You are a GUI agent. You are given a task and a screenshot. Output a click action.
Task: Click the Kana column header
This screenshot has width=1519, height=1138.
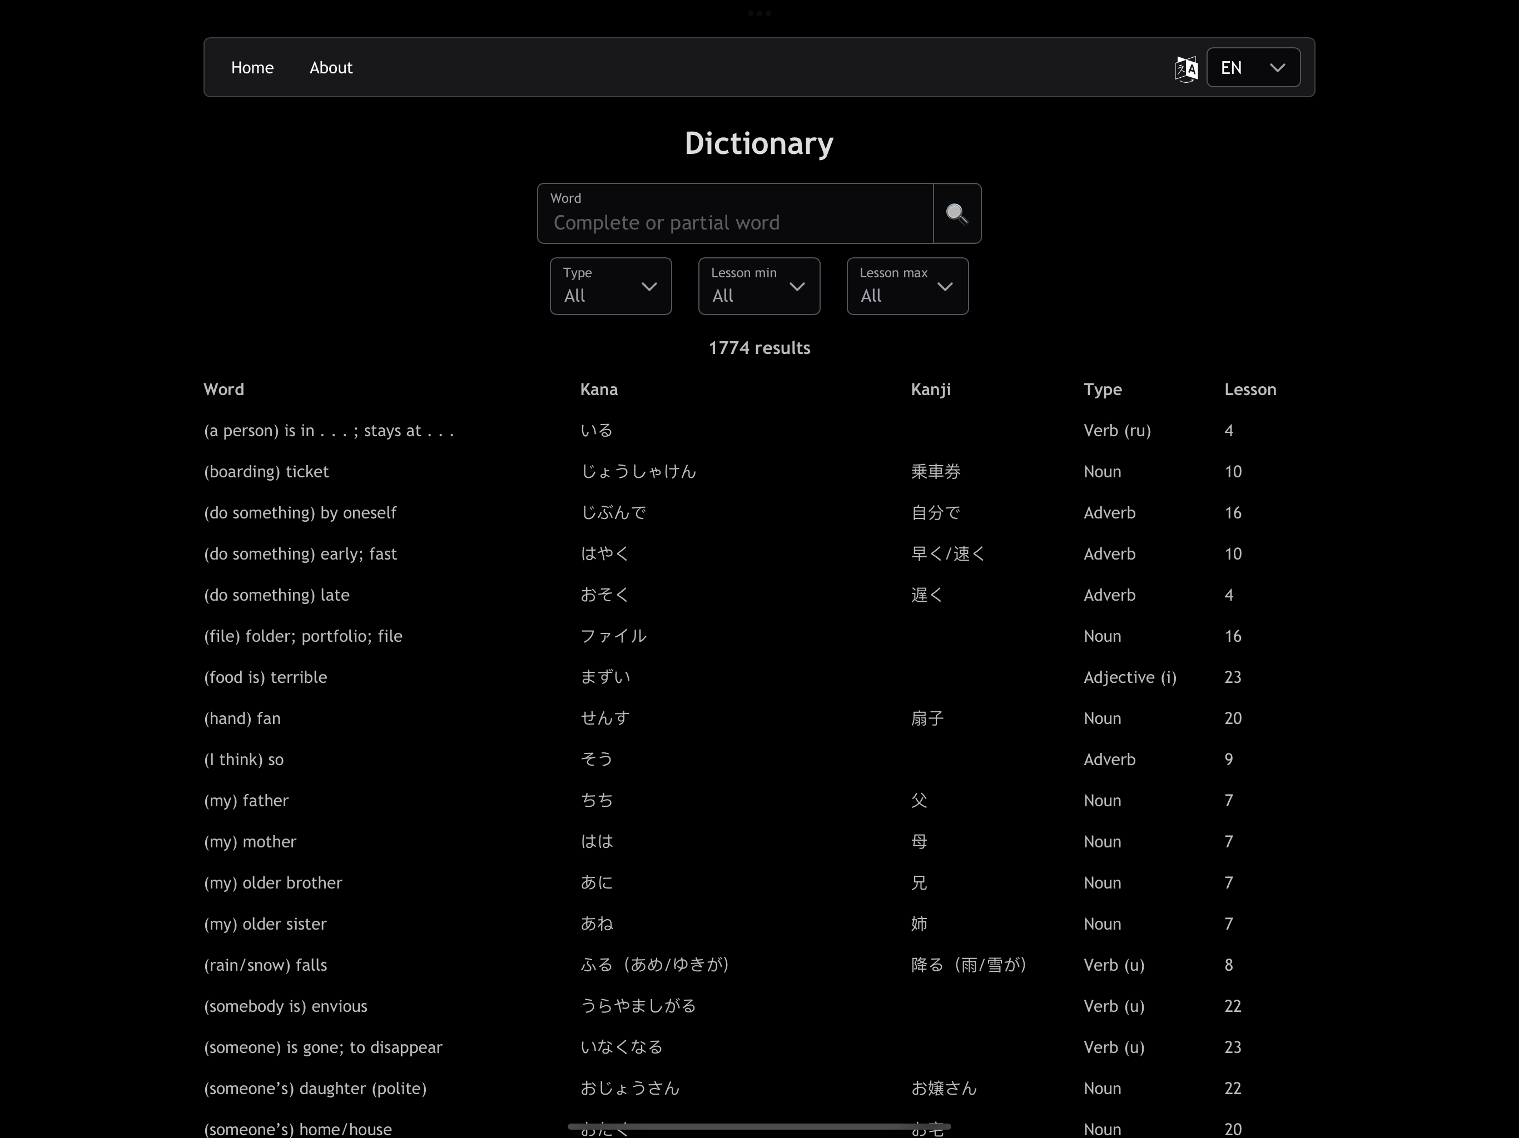(598, 389)
